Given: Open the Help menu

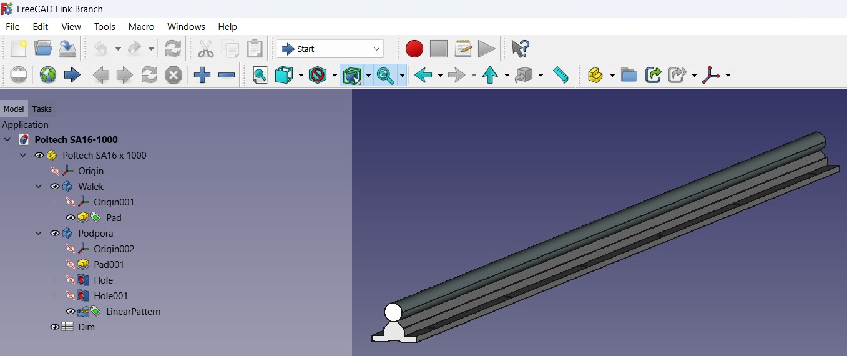Looking at the screenshot, I should pyautogui.click(x=228, y=27).
